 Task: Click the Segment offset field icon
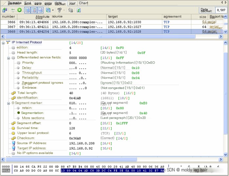13,123
